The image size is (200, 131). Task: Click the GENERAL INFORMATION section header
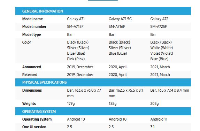pos(103,11)
